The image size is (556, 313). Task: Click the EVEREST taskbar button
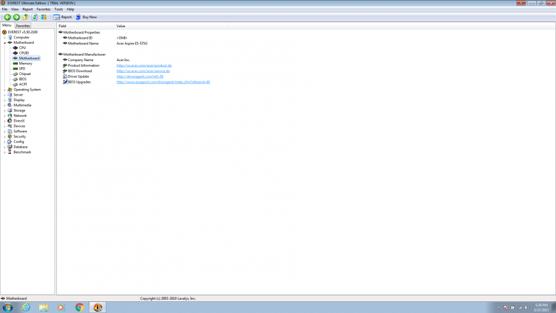[97, 307]
